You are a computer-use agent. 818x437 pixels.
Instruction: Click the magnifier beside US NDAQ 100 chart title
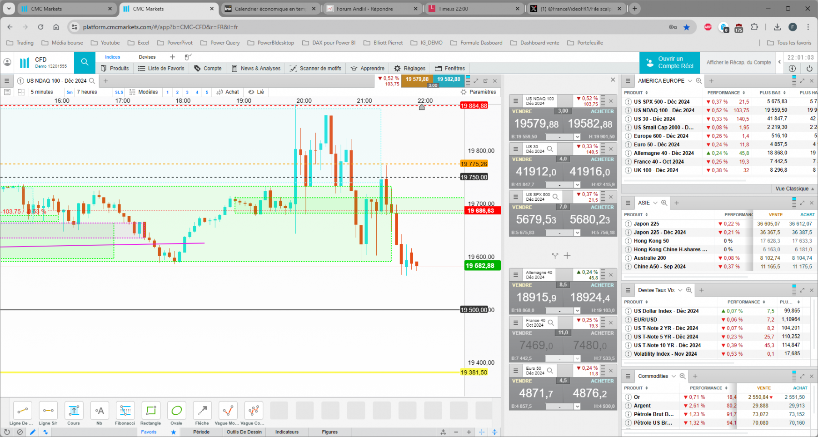tap(92, 81)
